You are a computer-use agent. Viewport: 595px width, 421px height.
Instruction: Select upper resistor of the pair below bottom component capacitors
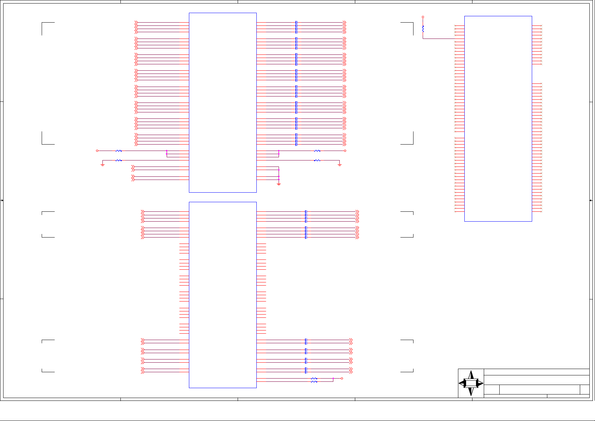coord(314,379)
